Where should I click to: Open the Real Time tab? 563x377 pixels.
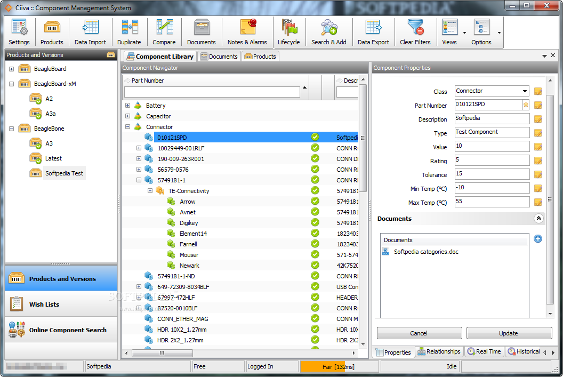click(484, 351)
